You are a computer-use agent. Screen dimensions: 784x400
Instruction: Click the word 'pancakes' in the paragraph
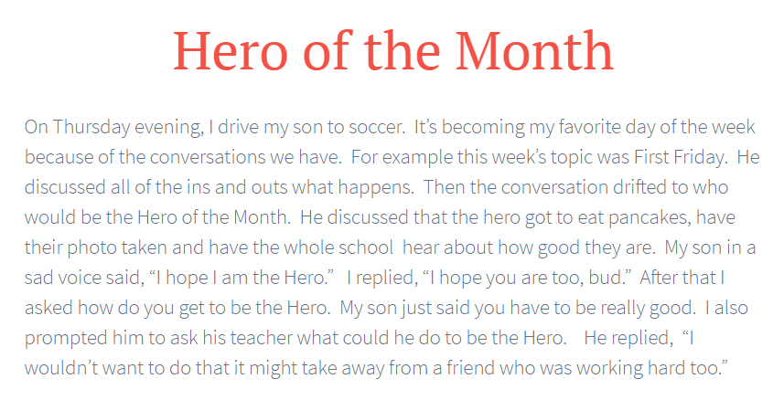[x=650, y=217]
